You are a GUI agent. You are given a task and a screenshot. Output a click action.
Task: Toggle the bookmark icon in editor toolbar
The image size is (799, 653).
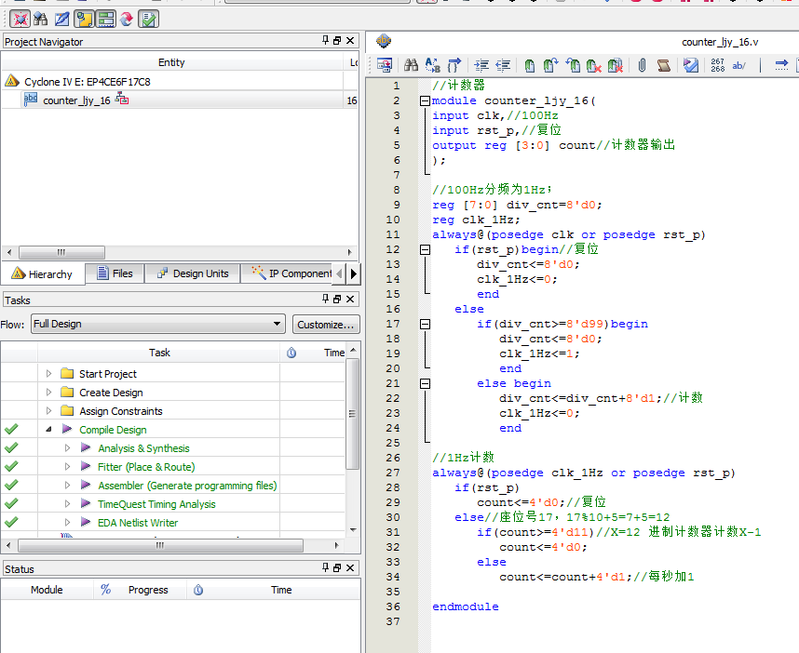[x=528, y=65]
